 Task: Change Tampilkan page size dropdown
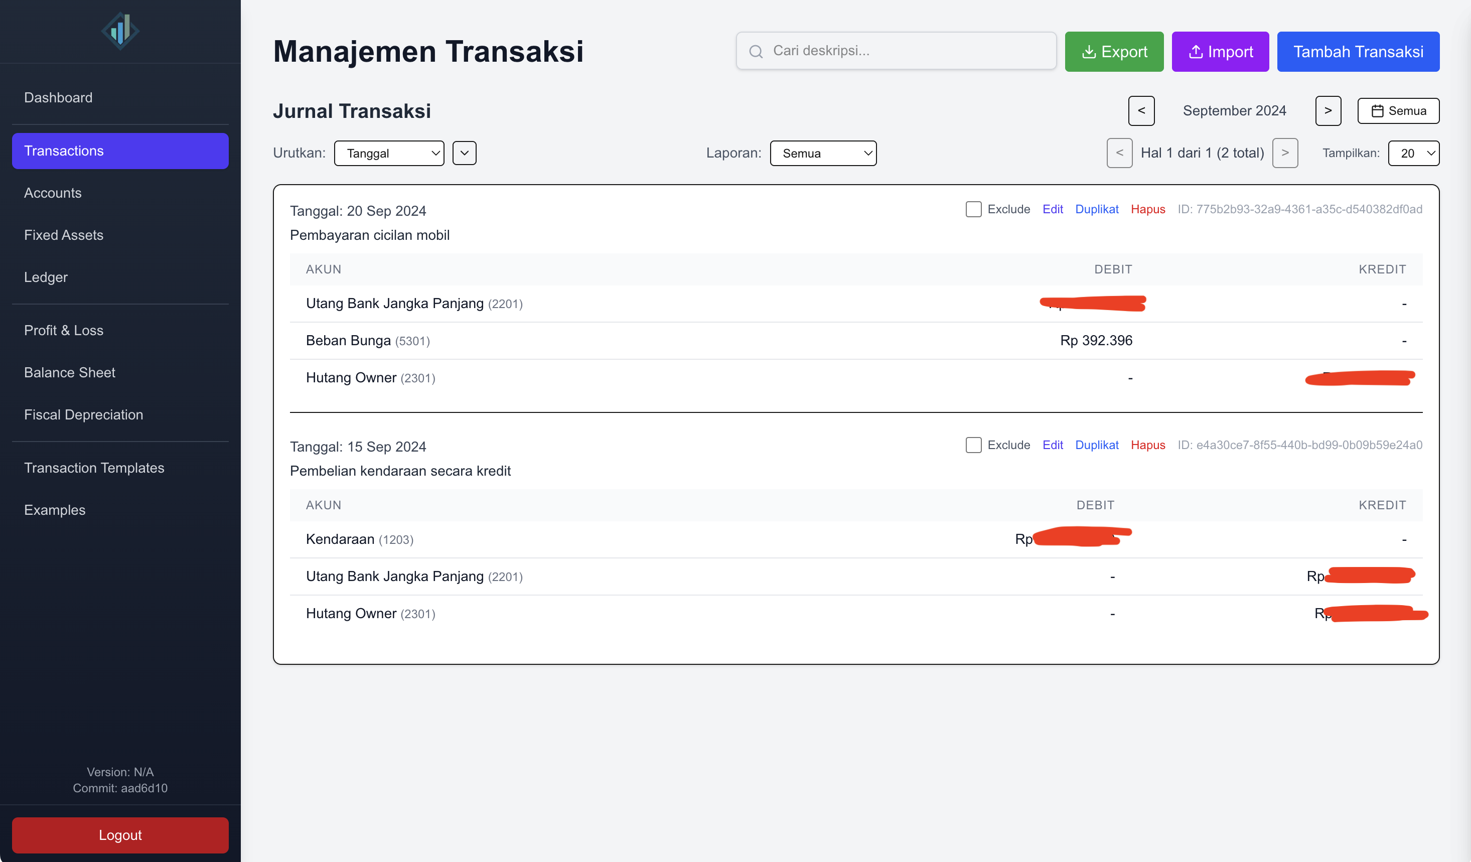pyautogui.click(x=1414, y=153)
